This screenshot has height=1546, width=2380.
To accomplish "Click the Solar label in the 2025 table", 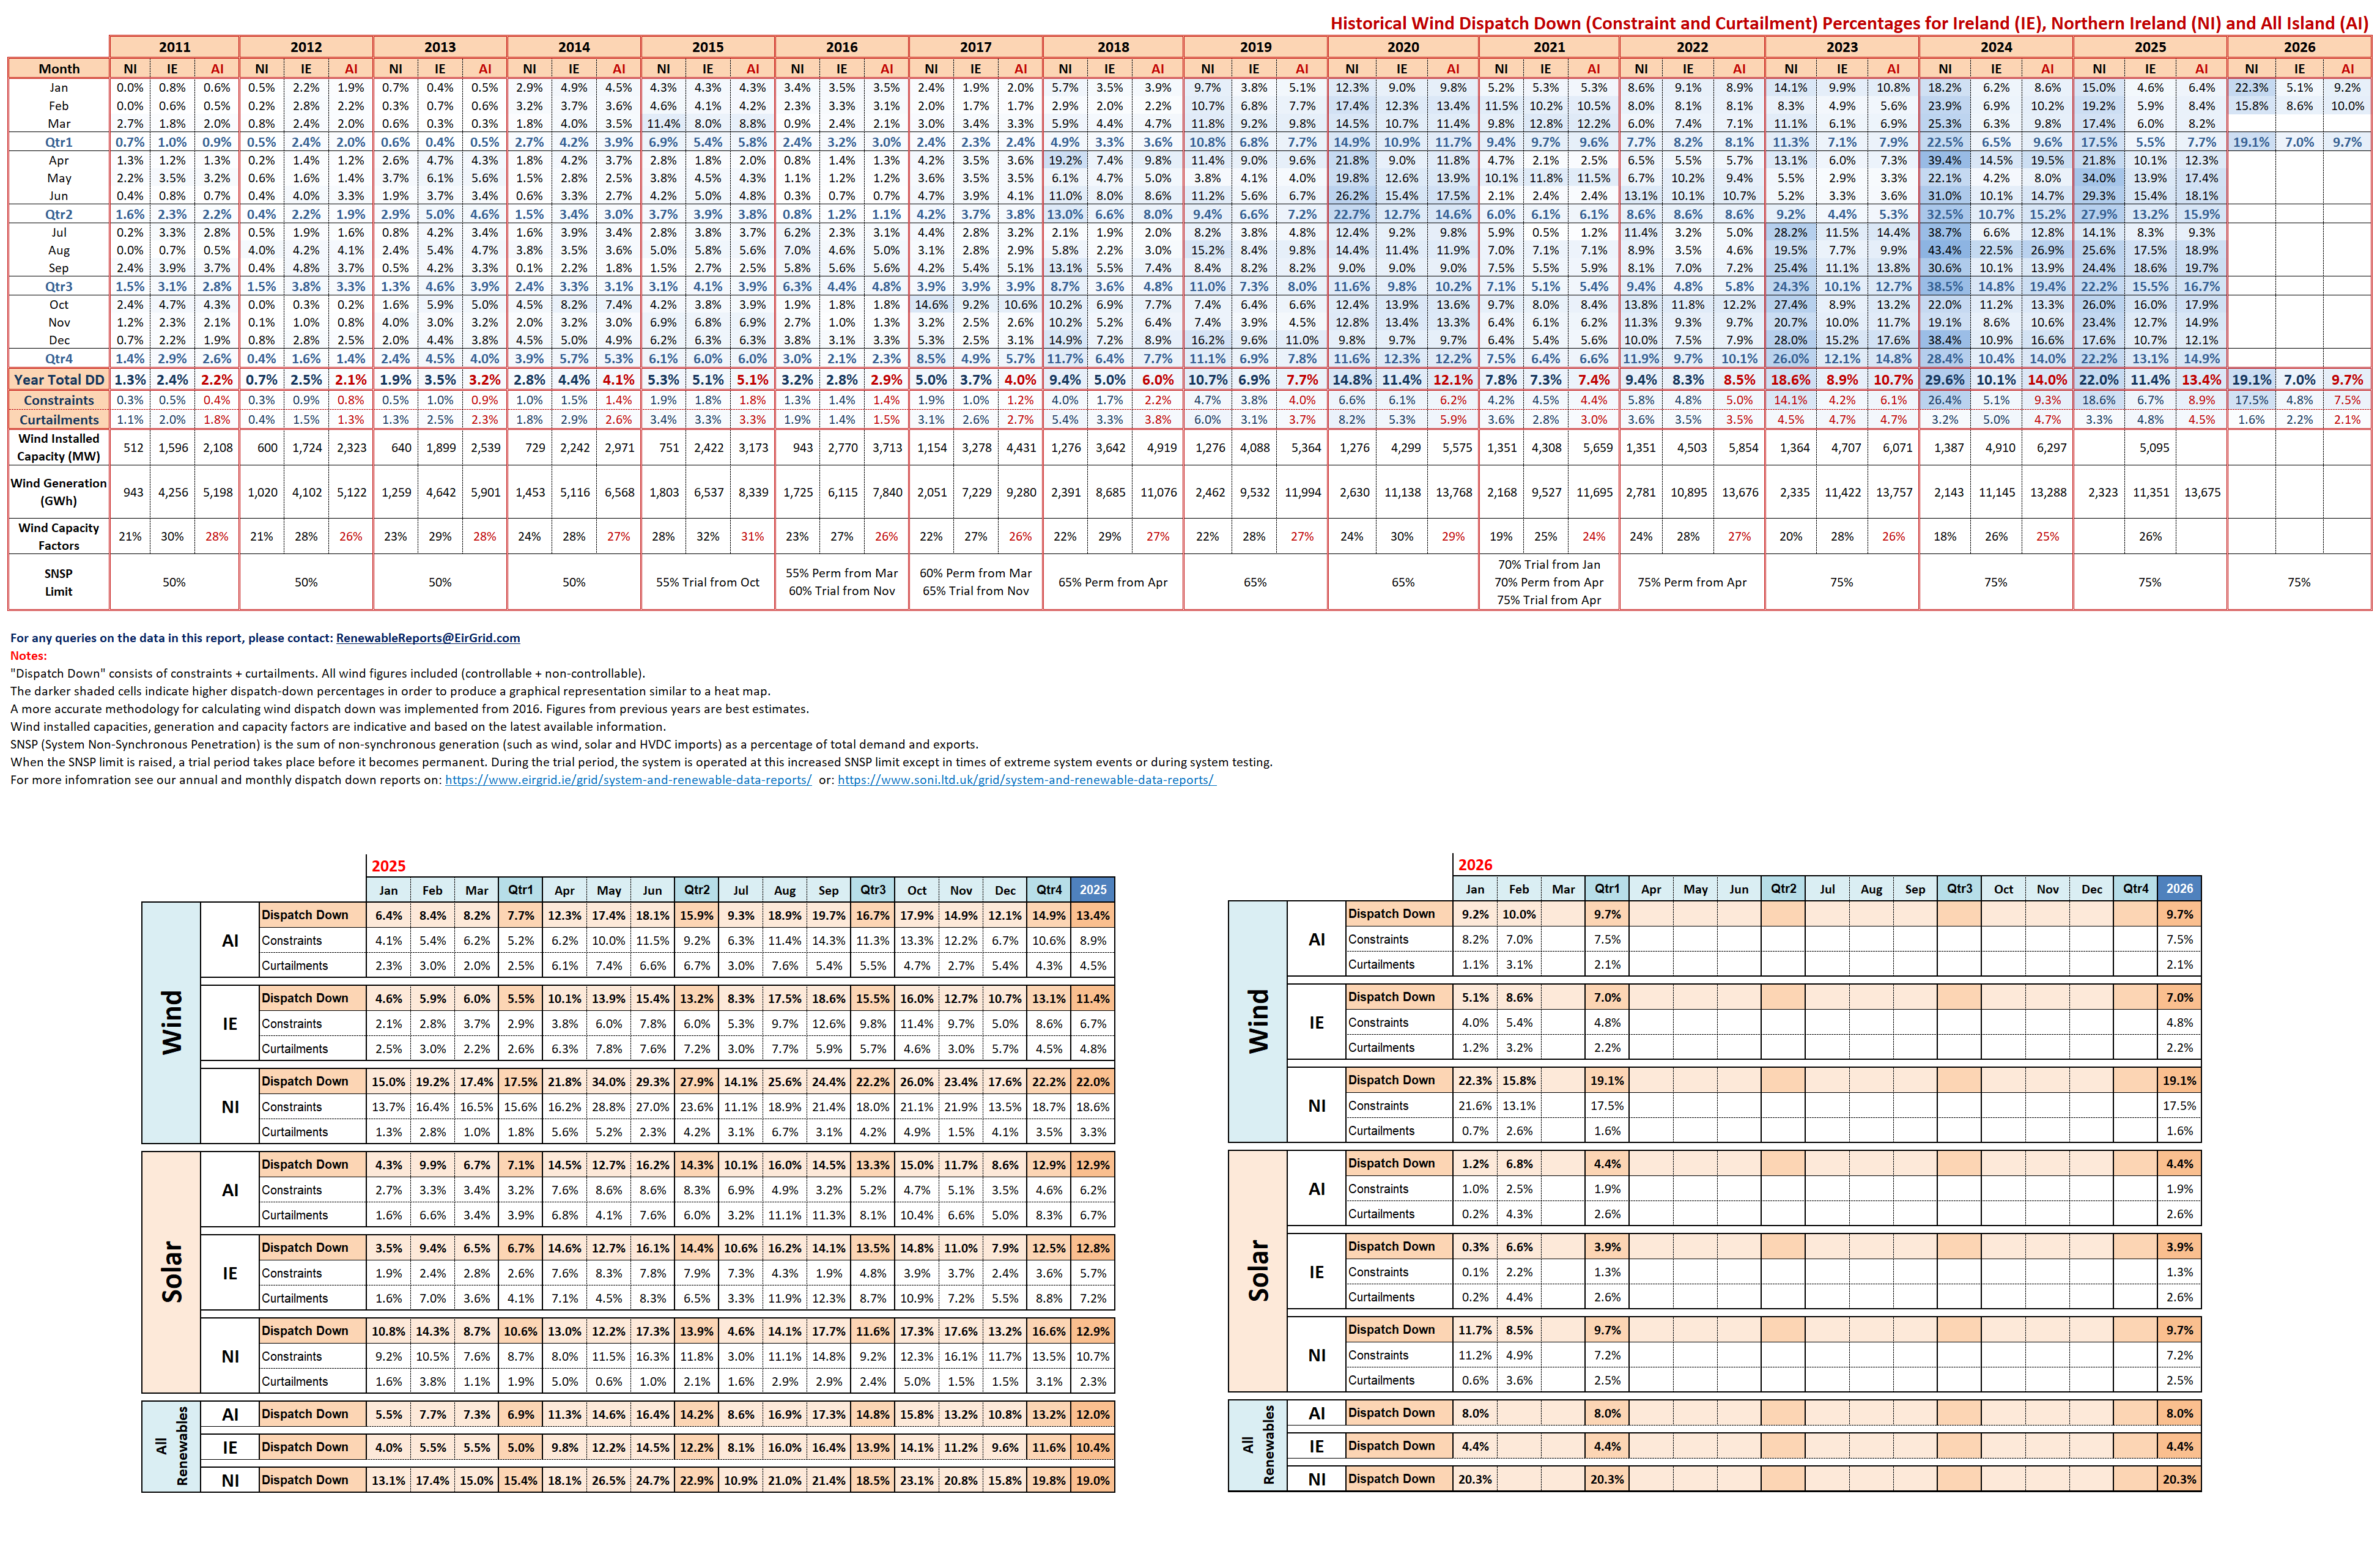I will (x=172, y=1272).
